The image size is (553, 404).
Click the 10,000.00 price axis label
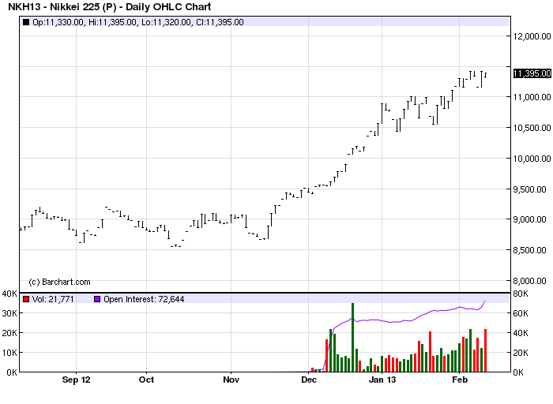532,159
